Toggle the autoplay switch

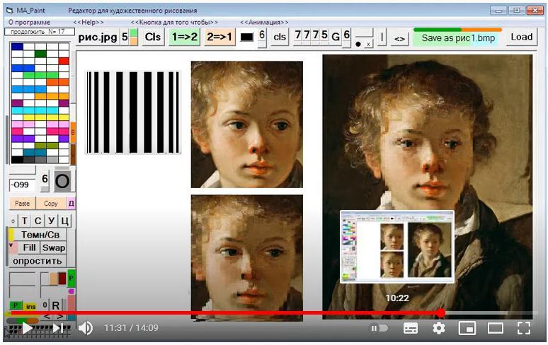379,328
